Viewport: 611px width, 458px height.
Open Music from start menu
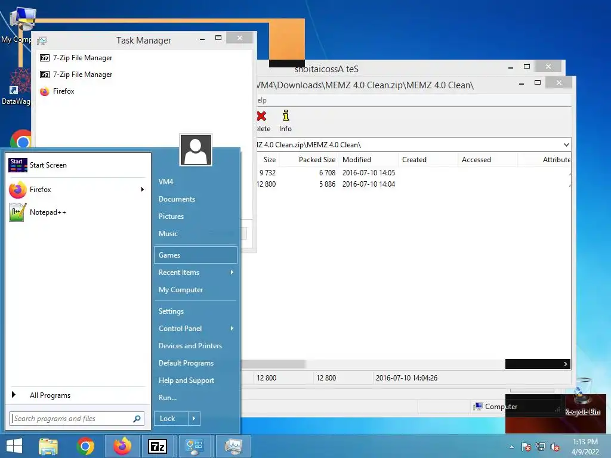[195, 234]
